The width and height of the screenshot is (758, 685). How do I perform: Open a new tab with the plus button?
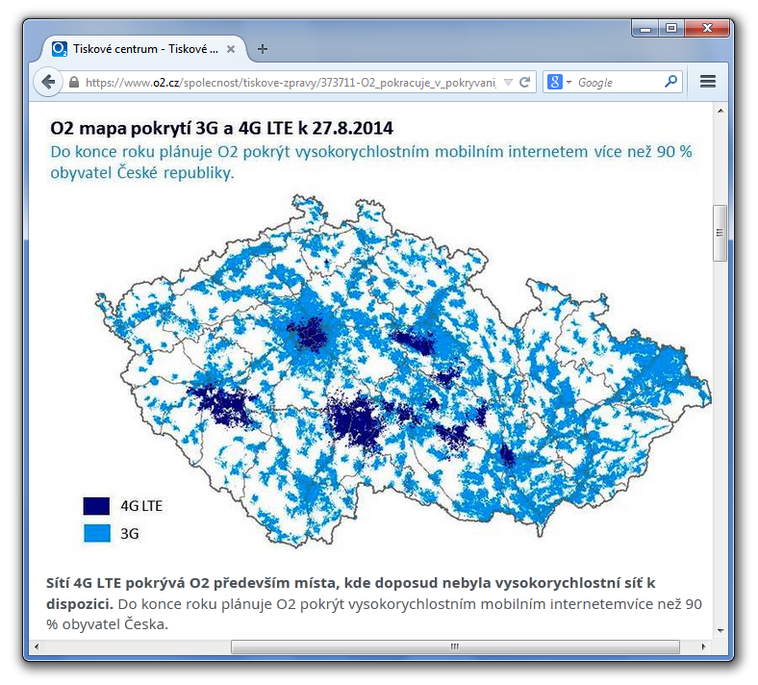click(263, 49)
